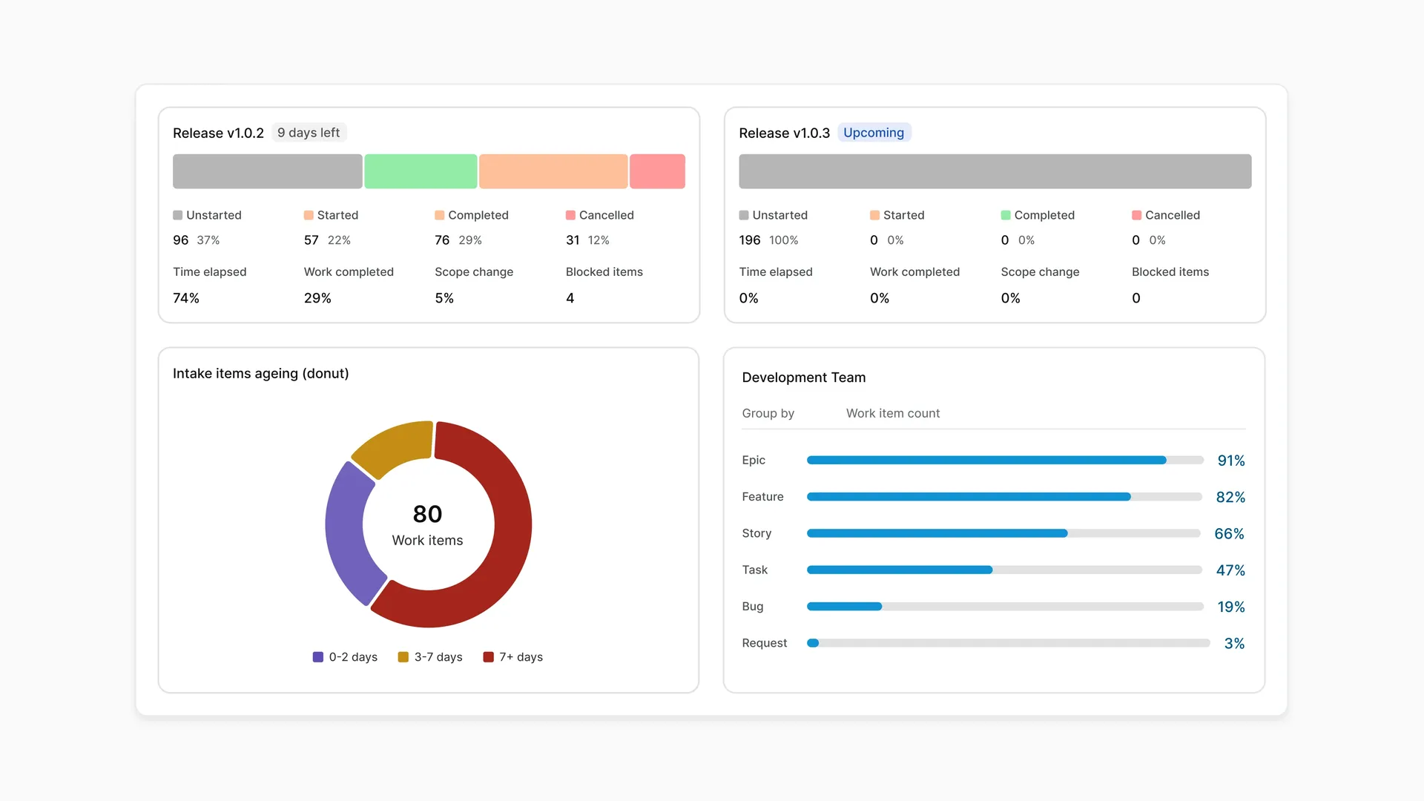This screenshot has height=801, width=1424.
Task: Toggle the '7+ days' legend entry
Action: pos(513,657)
